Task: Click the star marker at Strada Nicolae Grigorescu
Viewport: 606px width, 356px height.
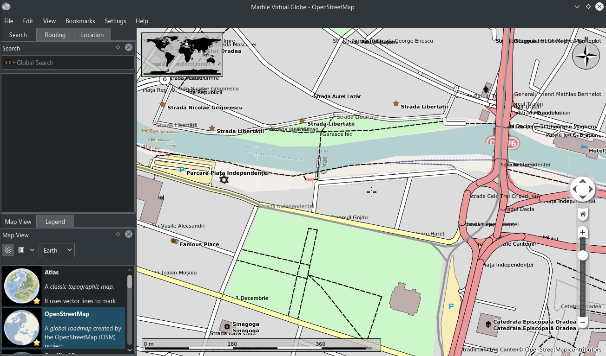Action: tap(163, 105)
